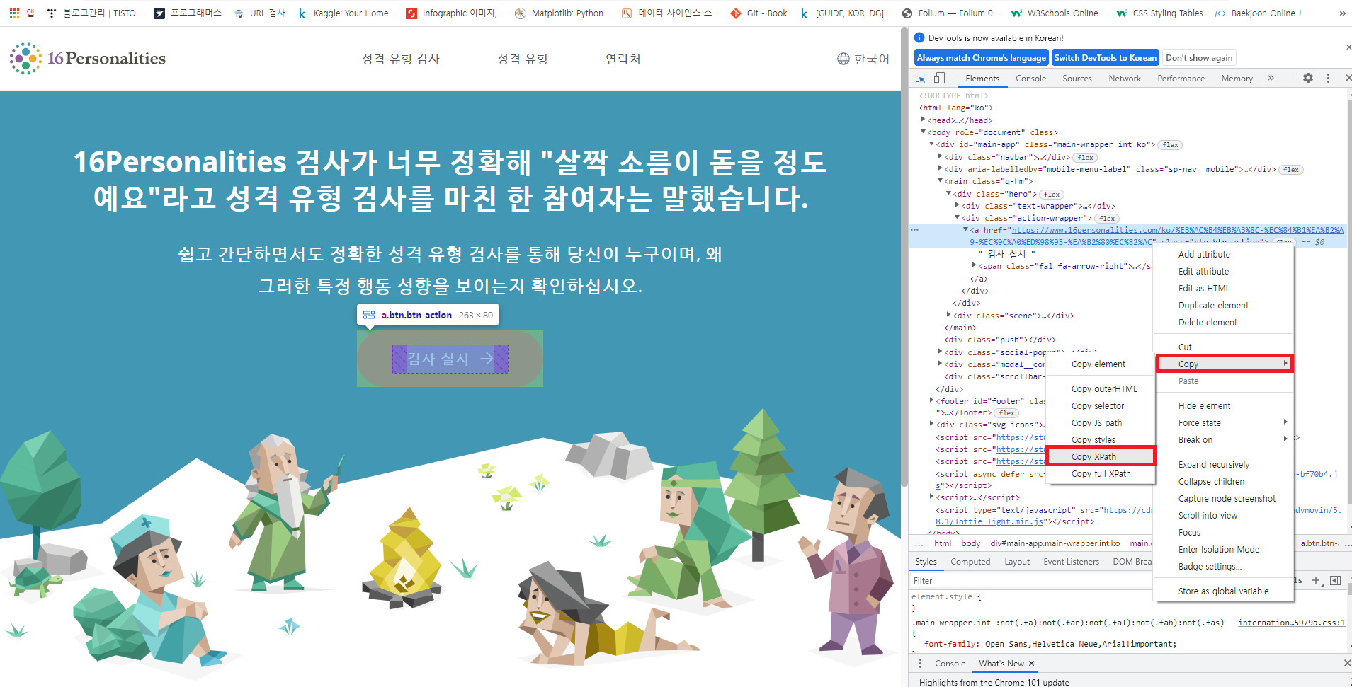The width and height of the screenshot is (1352, 687).
Task: Toggle flex badge on div navbar
Action: point(1085,157)
